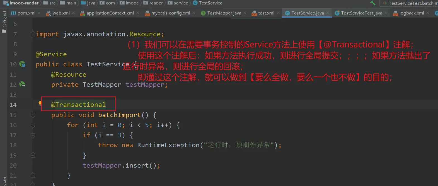Click the Build project hammer icon

click(373, 3)
